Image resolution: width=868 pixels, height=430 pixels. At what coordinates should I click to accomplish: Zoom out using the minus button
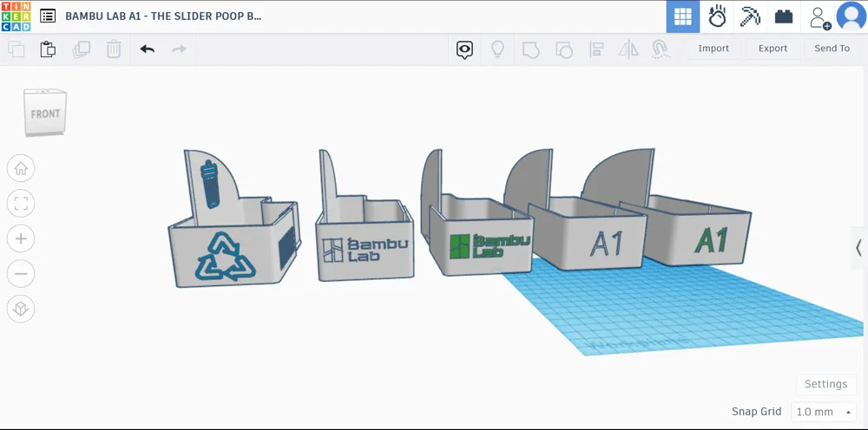(21, 275)
